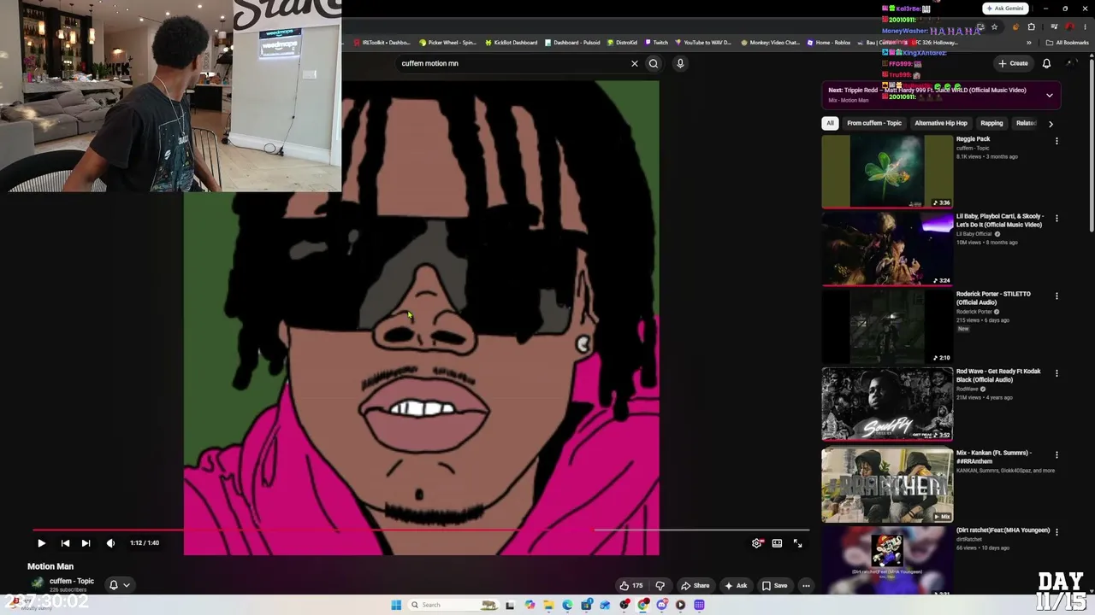The width and height of the screenshot is (1095, 615).
Task: Open Google Chrome from the taskbar
Action: click(x=642, y=605)
